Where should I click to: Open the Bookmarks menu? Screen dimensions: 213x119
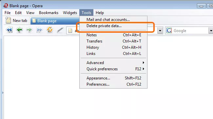tap(48, 13)
